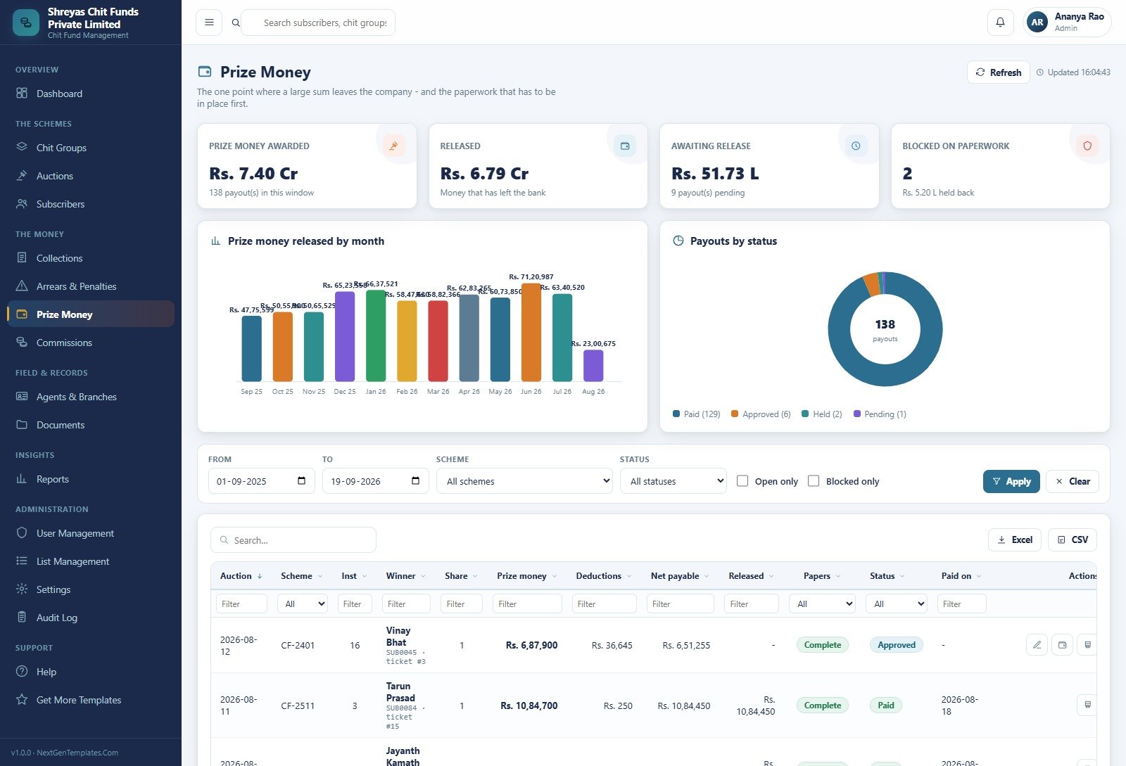
Task: Tick the Blocked only checkbox
Action: pyautogui.click(x=814, y=481)
